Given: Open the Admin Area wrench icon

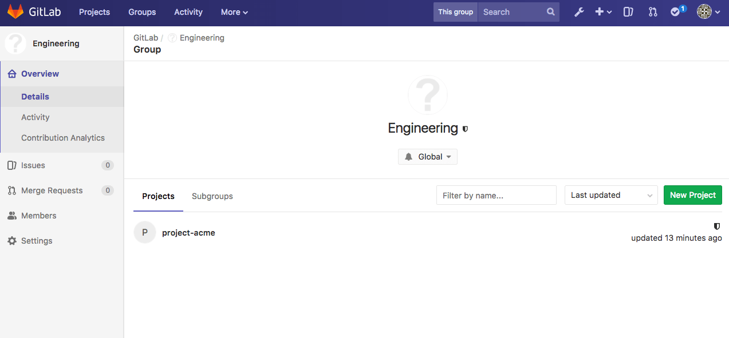Looking at the screenshot, I should (579, 11).
